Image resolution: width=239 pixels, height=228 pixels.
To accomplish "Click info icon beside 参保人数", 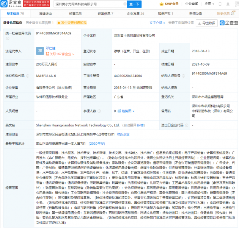I will [x=99, y=111].
